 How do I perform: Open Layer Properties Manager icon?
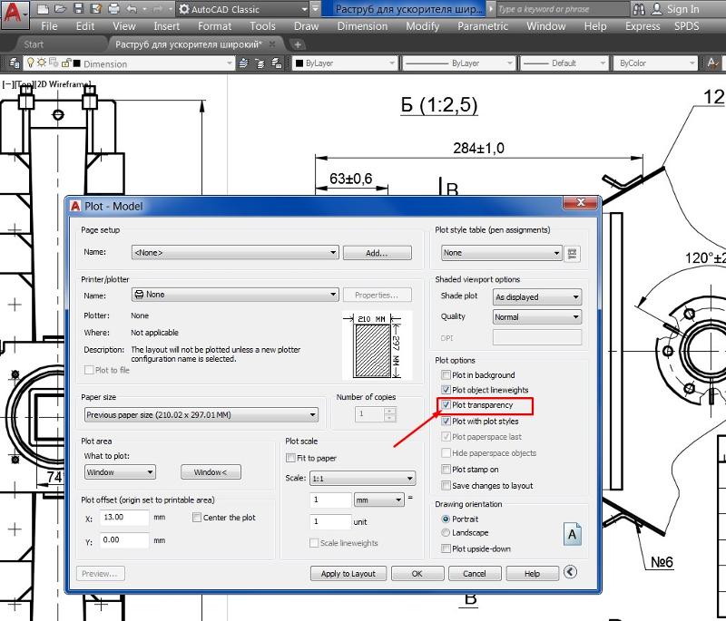click(15, 63)
